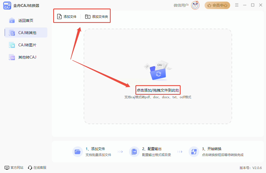Open the hamburger menu icon
Viewport: 266px width, 173px height.
click(237, 5)
